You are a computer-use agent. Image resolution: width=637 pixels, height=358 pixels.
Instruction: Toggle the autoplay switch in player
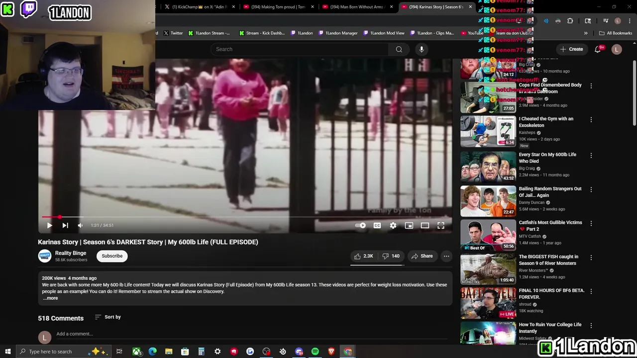360,225
